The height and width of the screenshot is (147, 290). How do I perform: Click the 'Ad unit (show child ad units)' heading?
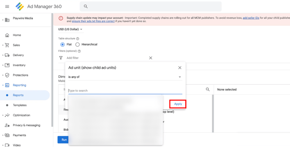92,68
